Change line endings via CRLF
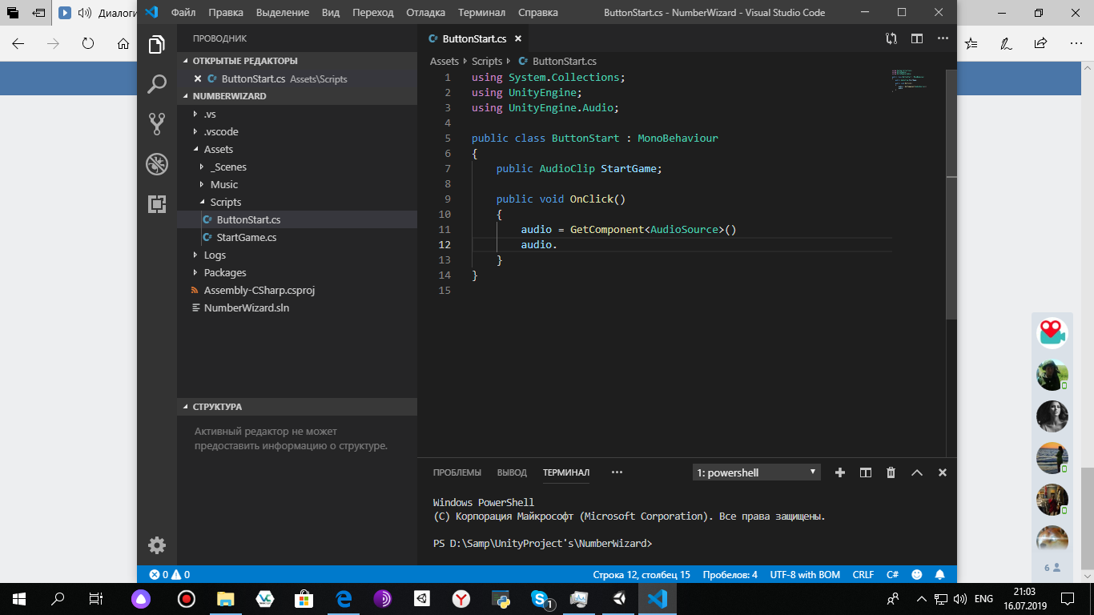 [x=863, y=575]
